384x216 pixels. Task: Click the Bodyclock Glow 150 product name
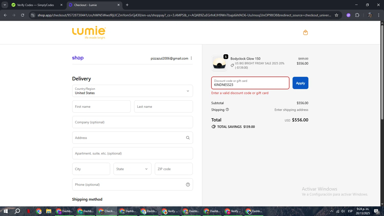point(245,59)
